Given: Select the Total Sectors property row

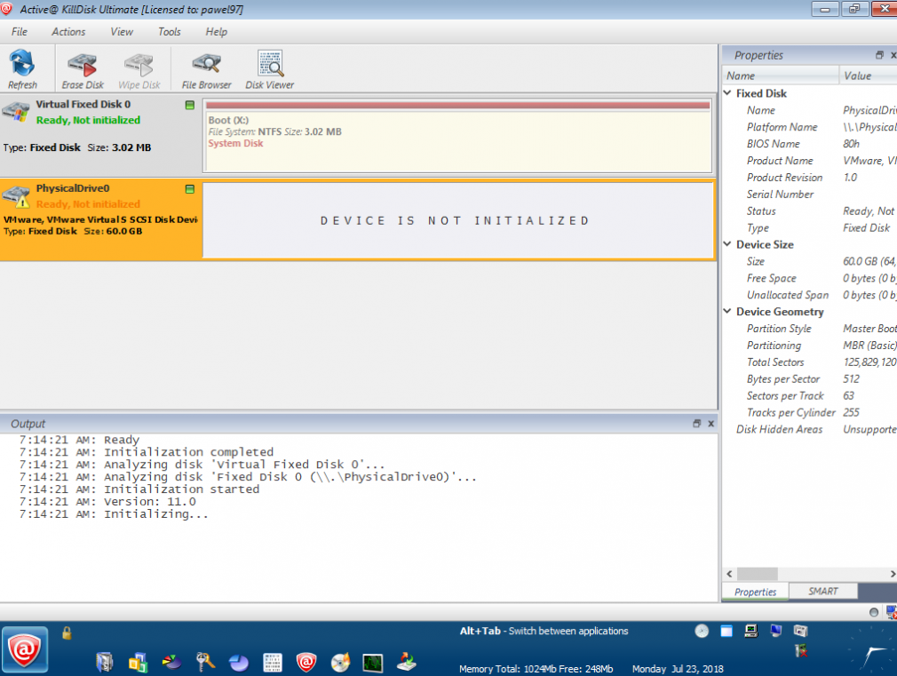Looking at the screenshot, I should pos(809,362).
